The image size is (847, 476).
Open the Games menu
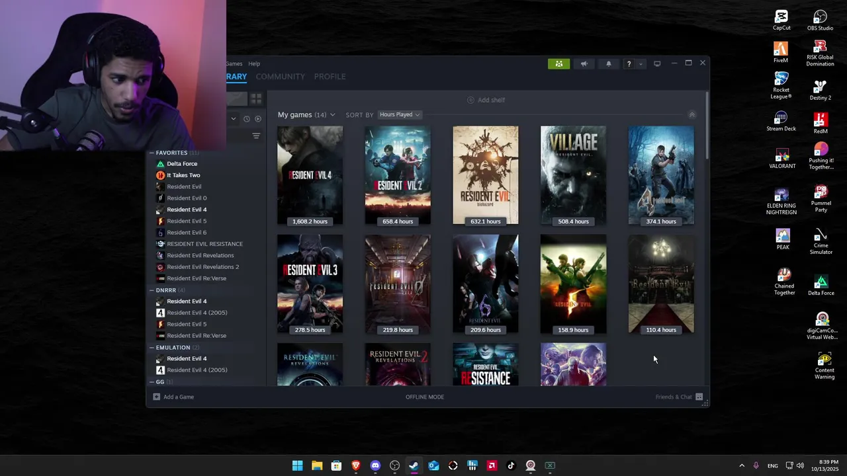[x=234, y=63]
